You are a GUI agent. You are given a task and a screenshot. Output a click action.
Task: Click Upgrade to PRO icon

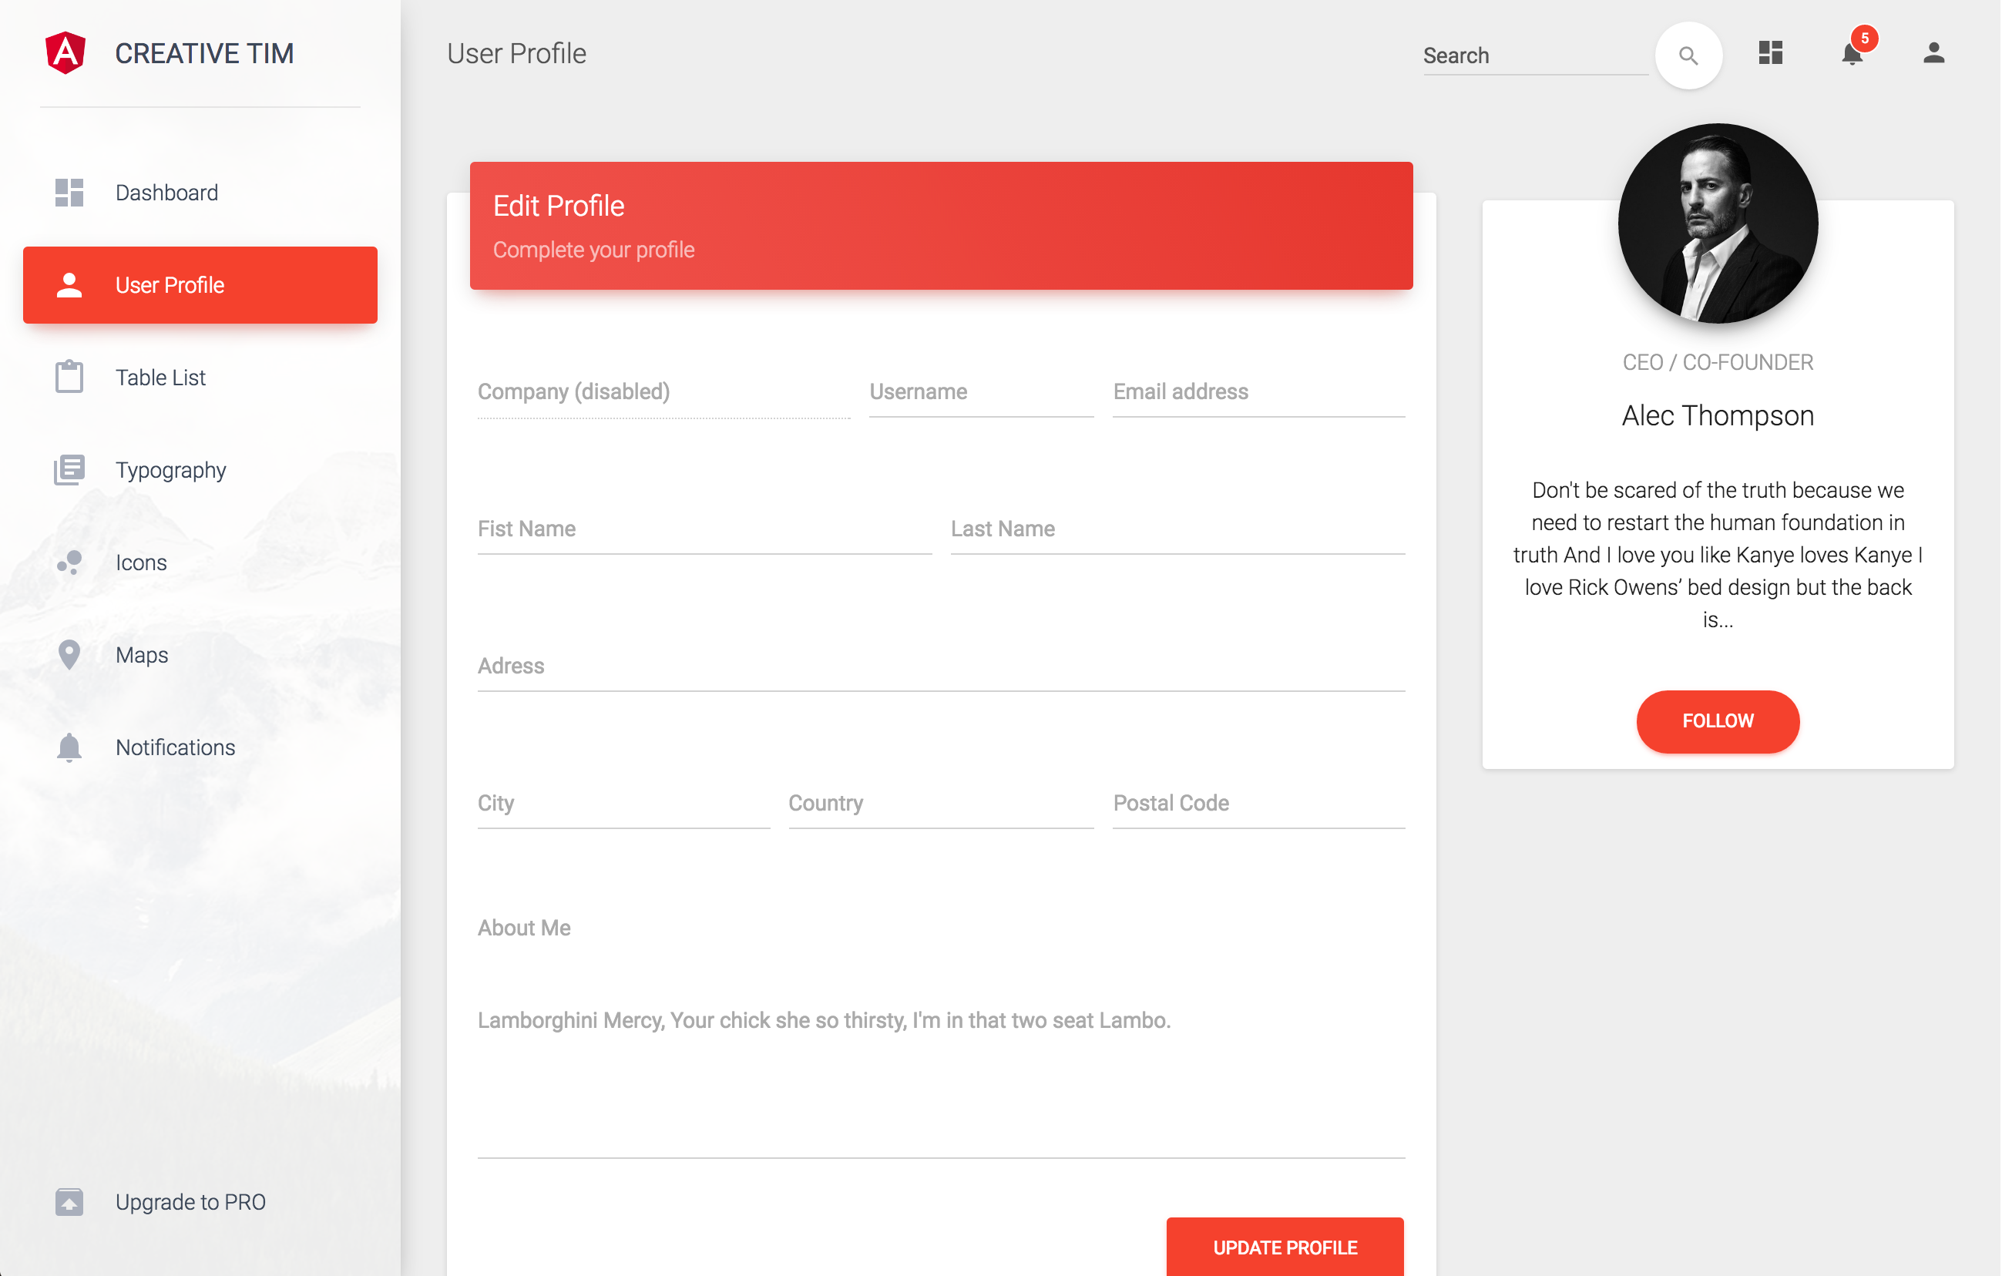[69, 1202]
